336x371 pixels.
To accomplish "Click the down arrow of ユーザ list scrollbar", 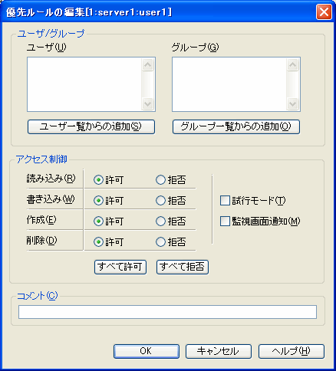I will click(148, 103).
